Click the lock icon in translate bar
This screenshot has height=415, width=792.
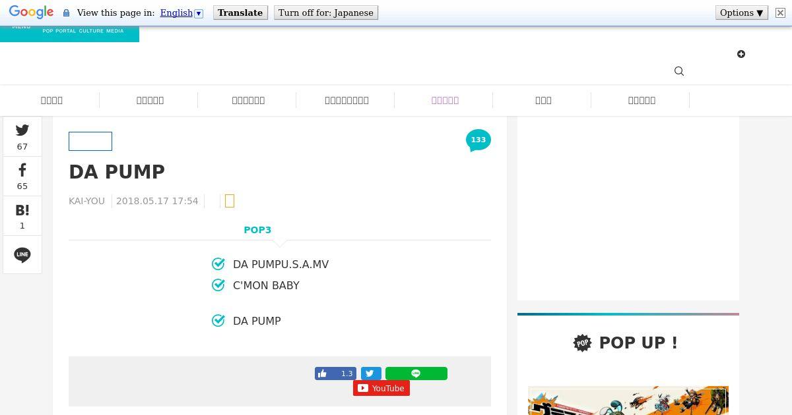[x=66, y=13]
